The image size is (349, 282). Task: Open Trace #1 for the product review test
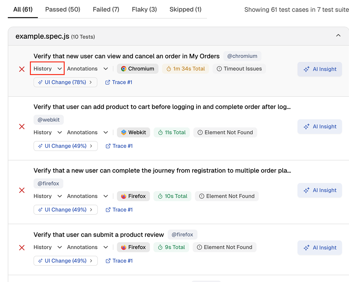119,261
